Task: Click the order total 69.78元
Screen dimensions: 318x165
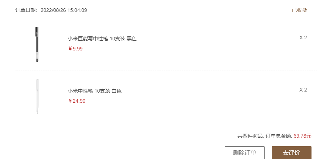Action: [x=302, y=136]
